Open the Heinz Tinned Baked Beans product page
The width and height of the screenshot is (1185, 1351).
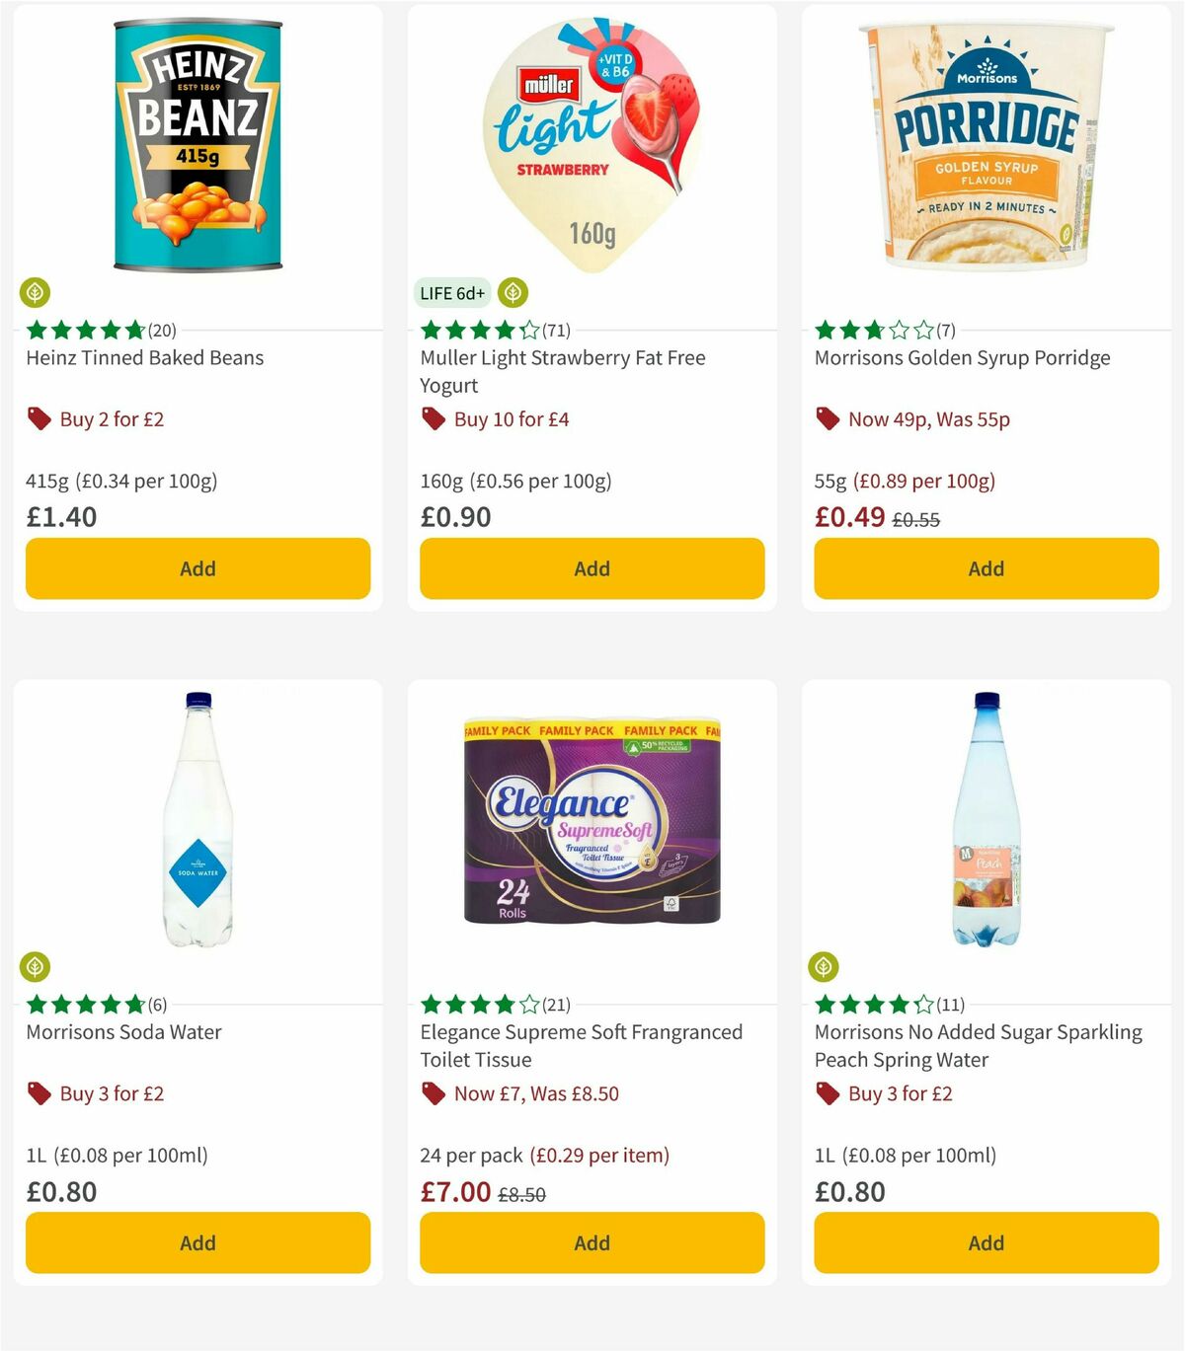[x=144, y=357]
